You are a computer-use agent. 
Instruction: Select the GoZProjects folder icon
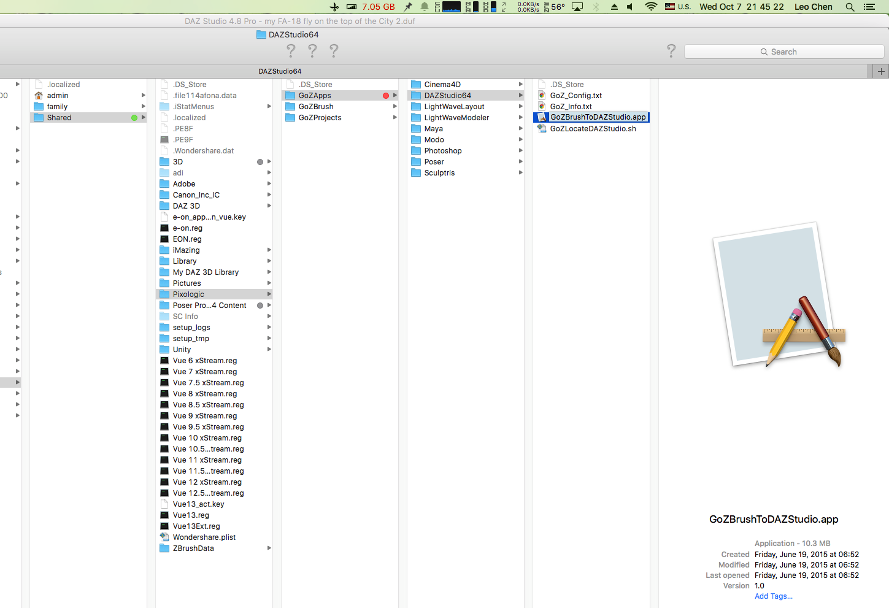pos(290,117)
